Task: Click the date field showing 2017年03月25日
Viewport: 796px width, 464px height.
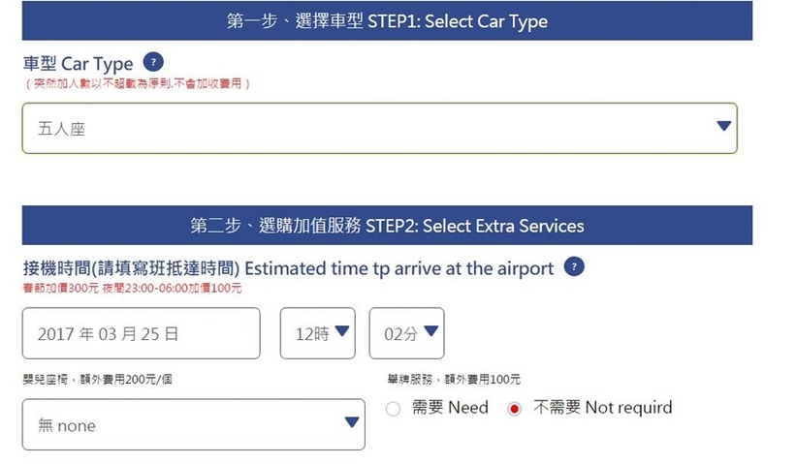Action: [142, 333]
